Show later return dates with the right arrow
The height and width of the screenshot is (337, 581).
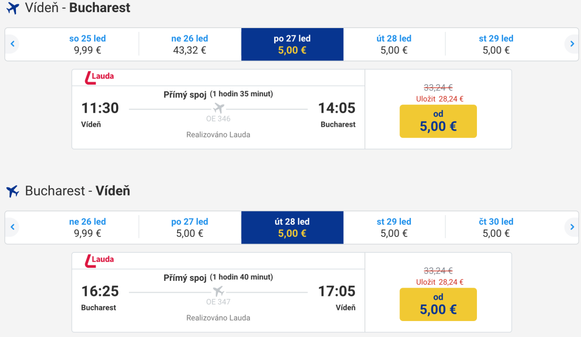click(572, 227)
